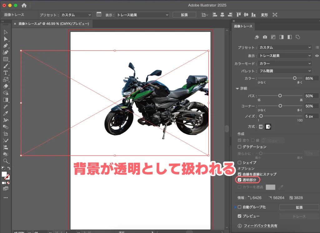Open the フィードバックを共有 link
The image size is (320, 233).
(x=260, y=226)
